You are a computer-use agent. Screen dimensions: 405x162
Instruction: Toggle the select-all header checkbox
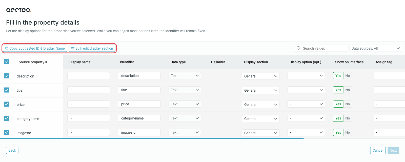(7, 62)
